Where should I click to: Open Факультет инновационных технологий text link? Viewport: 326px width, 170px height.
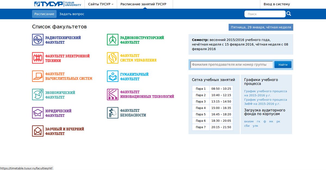[x=147, y=94]
